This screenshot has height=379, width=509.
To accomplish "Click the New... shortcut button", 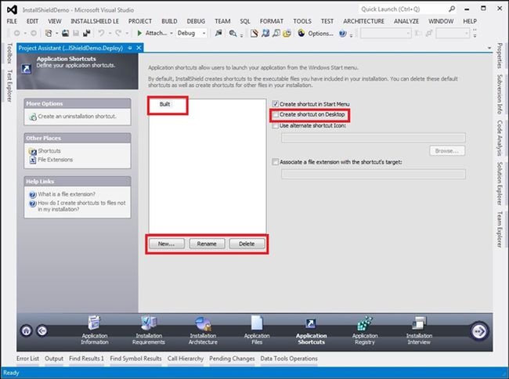I will coord(167,244).
